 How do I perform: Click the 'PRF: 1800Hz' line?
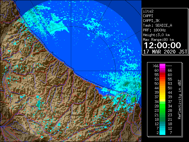coord(154,30)
